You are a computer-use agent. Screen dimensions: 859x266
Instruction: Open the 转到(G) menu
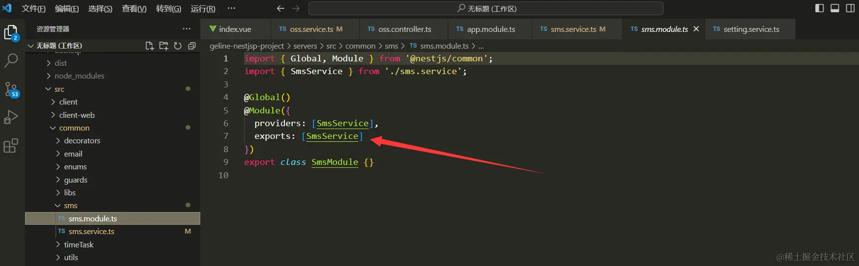pyautogui.click(x=169, y=8)
